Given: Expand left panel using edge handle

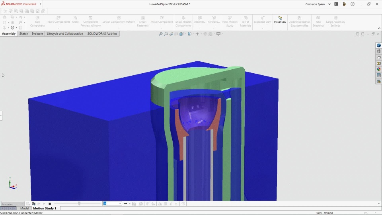Looking at the screenshot, I should (1, 115).
